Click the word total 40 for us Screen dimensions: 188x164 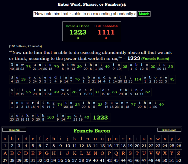(x=87, y=117)
